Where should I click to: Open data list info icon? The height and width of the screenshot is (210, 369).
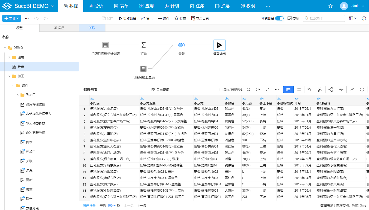[x=362, y=90]
